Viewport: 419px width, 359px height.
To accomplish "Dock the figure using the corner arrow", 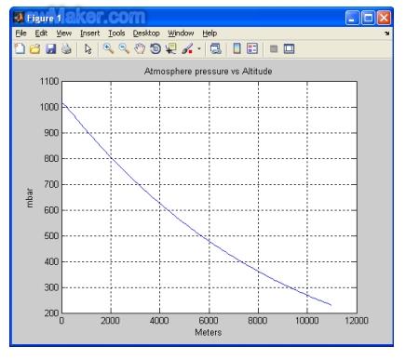I will pyautogui.click(x=386, y=33).
